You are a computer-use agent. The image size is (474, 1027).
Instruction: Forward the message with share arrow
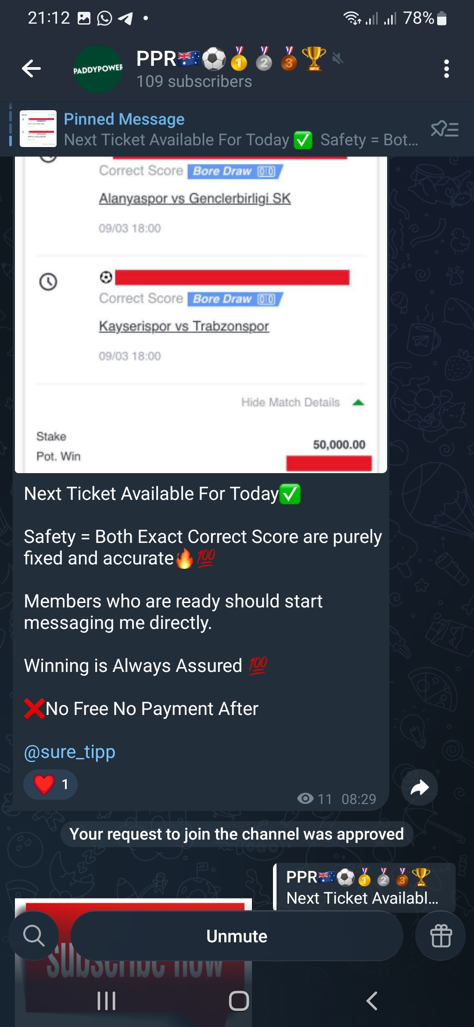click(x=420, y=787)
